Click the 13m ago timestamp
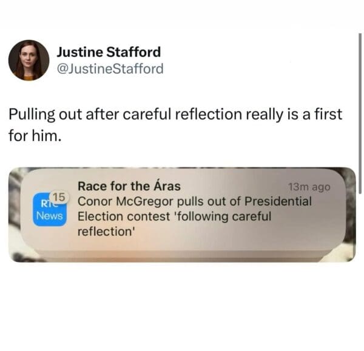This screenshot has height=351, width=364. 309,187
